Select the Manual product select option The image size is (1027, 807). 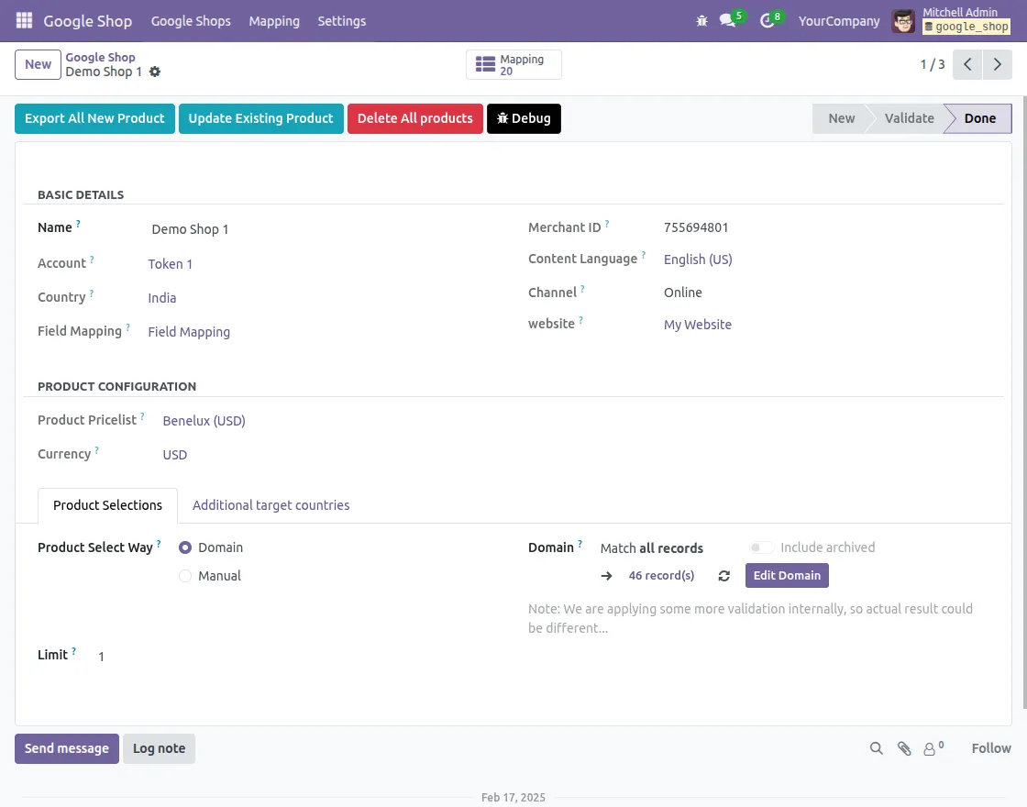point(185,576)
